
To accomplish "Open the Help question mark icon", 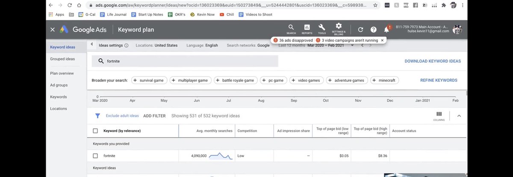I will tap(373, 29).
